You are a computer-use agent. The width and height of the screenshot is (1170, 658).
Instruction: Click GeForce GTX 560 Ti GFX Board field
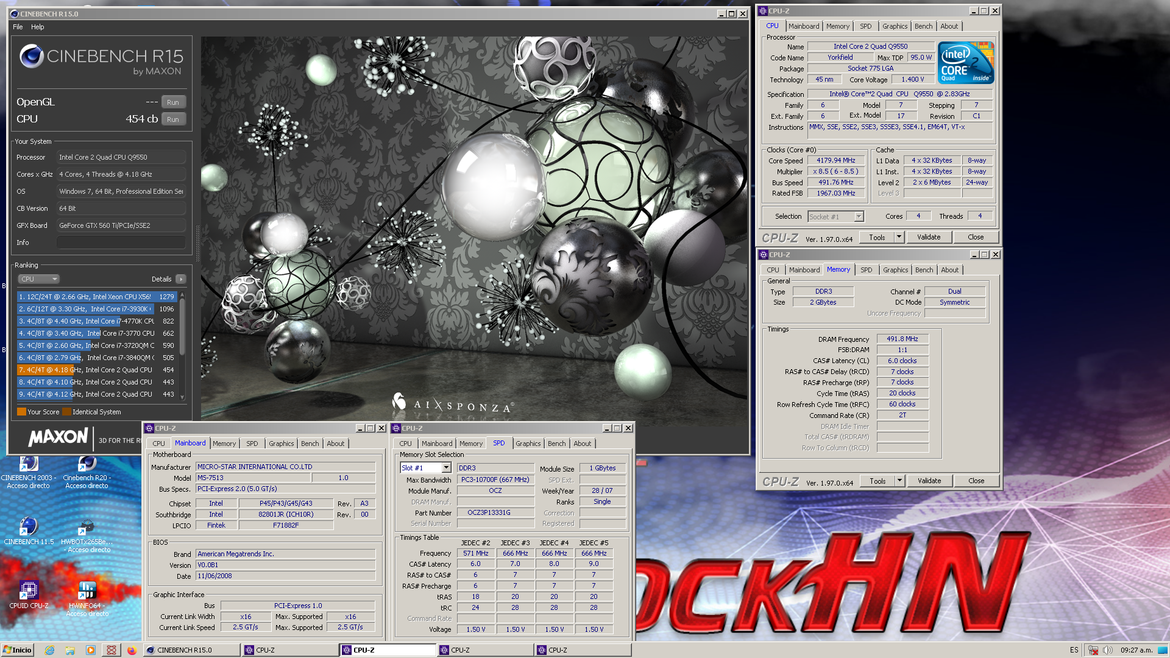point(121,225)
